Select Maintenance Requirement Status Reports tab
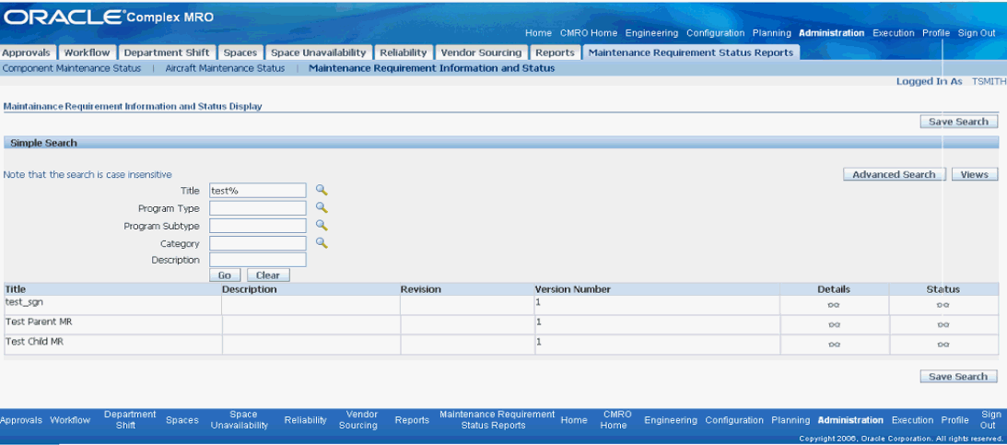The height and width of the screenshot is (445, 1007). [691, 53]
